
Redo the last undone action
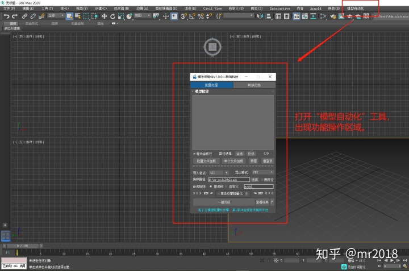tap(15, 16)
